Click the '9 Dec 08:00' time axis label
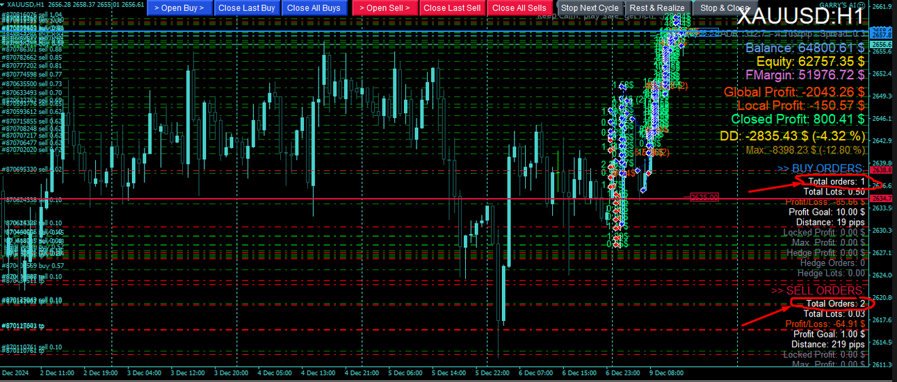 pyautogui.click(x=666, y=373)
